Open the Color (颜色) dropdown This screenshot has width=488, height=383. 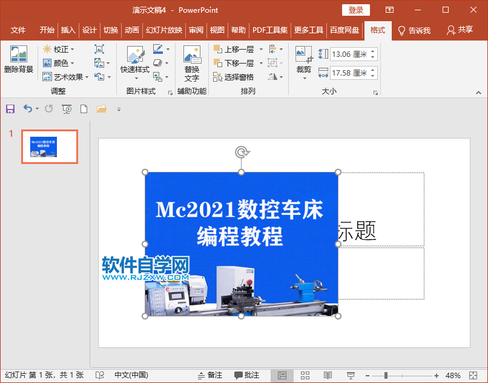point(58,64)
